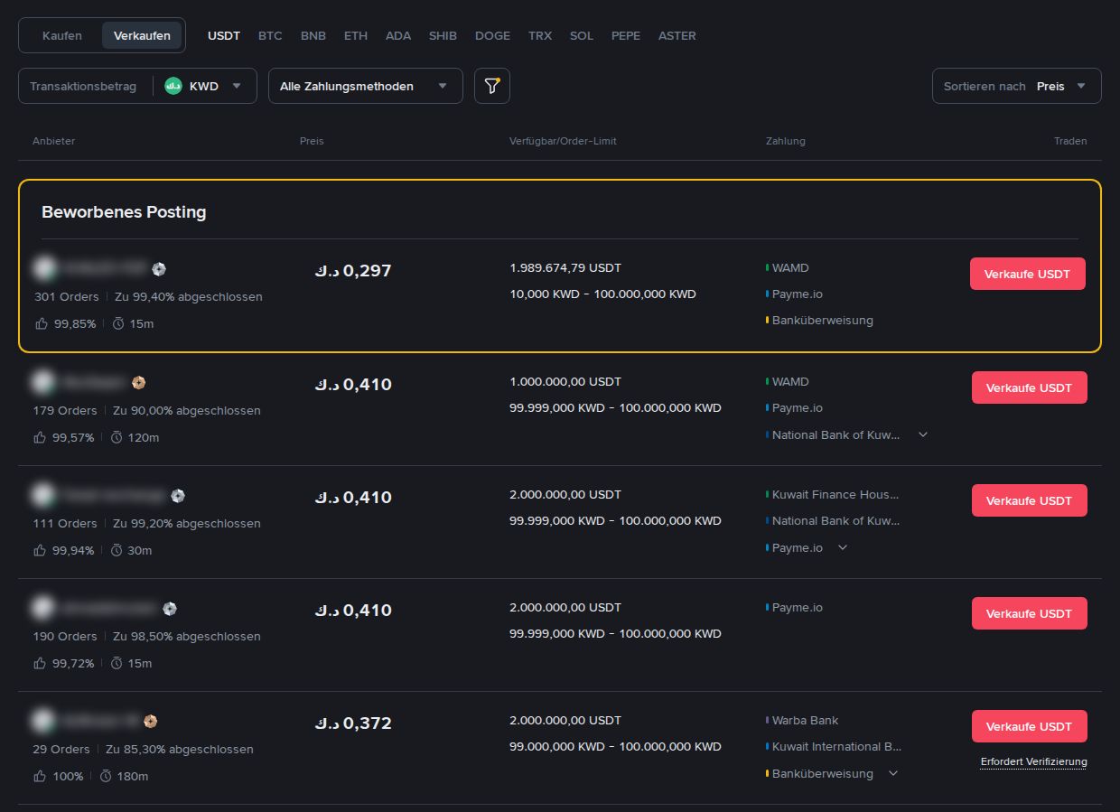Viewport: 1120px width, 812px height.
Task: Click the verified badge in the 301 Orders row
Action: click(x=159, y=269)
